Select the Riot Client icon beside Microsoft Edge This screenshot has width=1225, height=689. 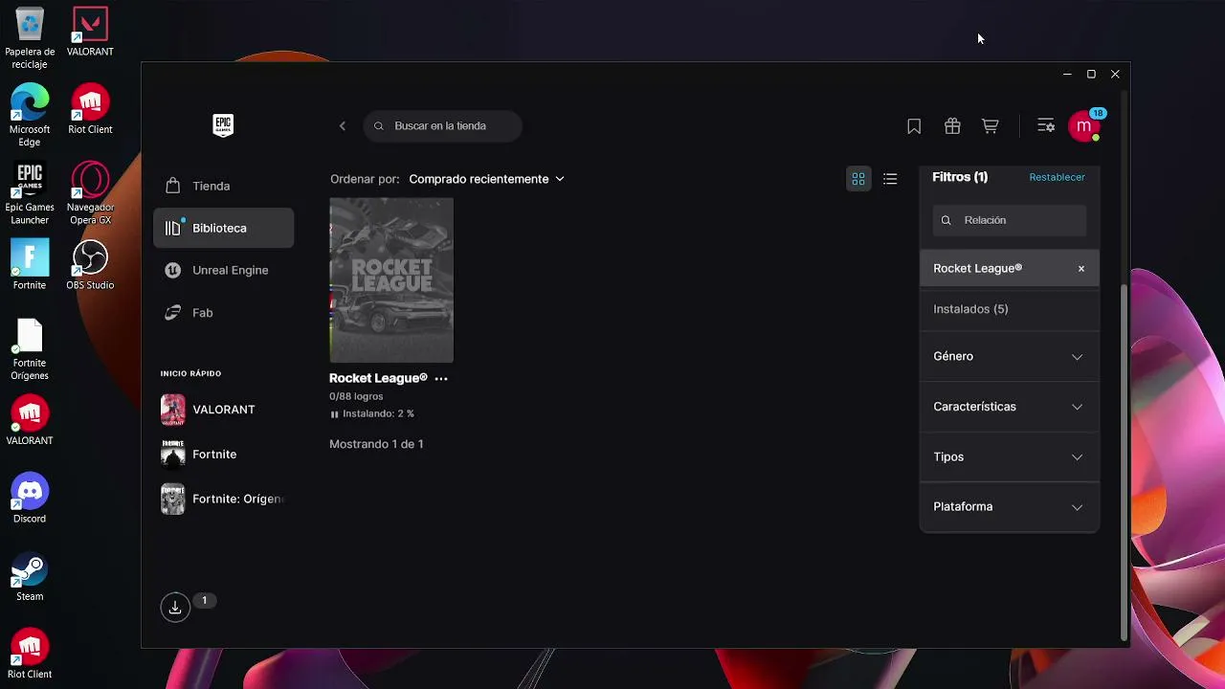pos(90,110)
